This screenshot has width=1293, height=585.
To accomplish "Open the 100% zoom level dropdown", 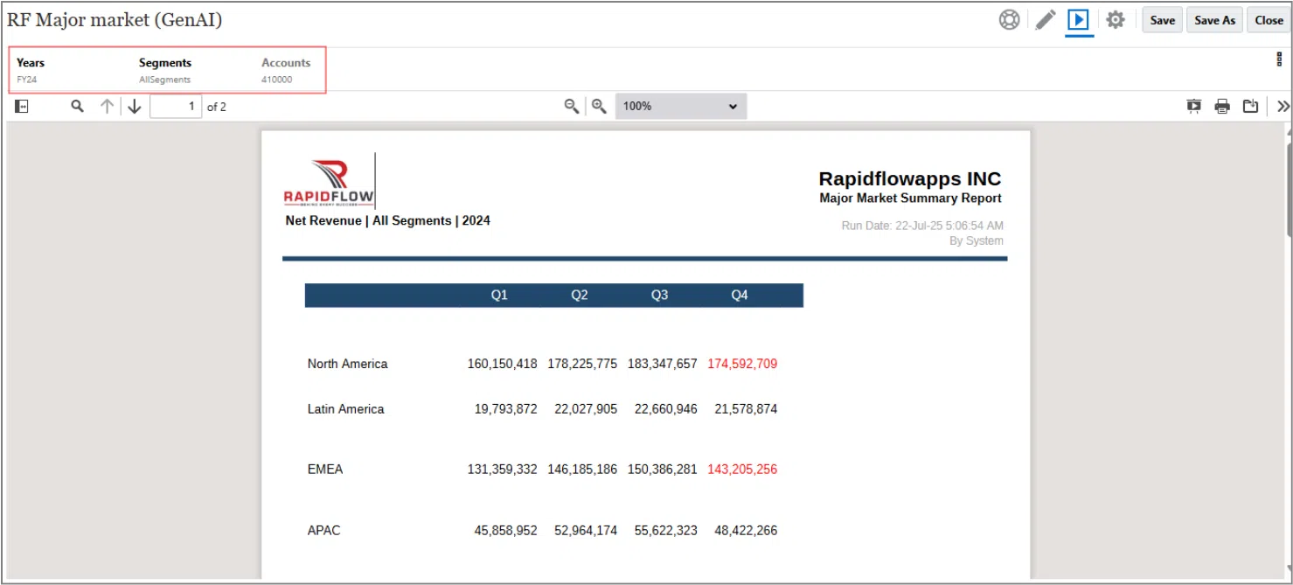I will (x=681, y=107).
